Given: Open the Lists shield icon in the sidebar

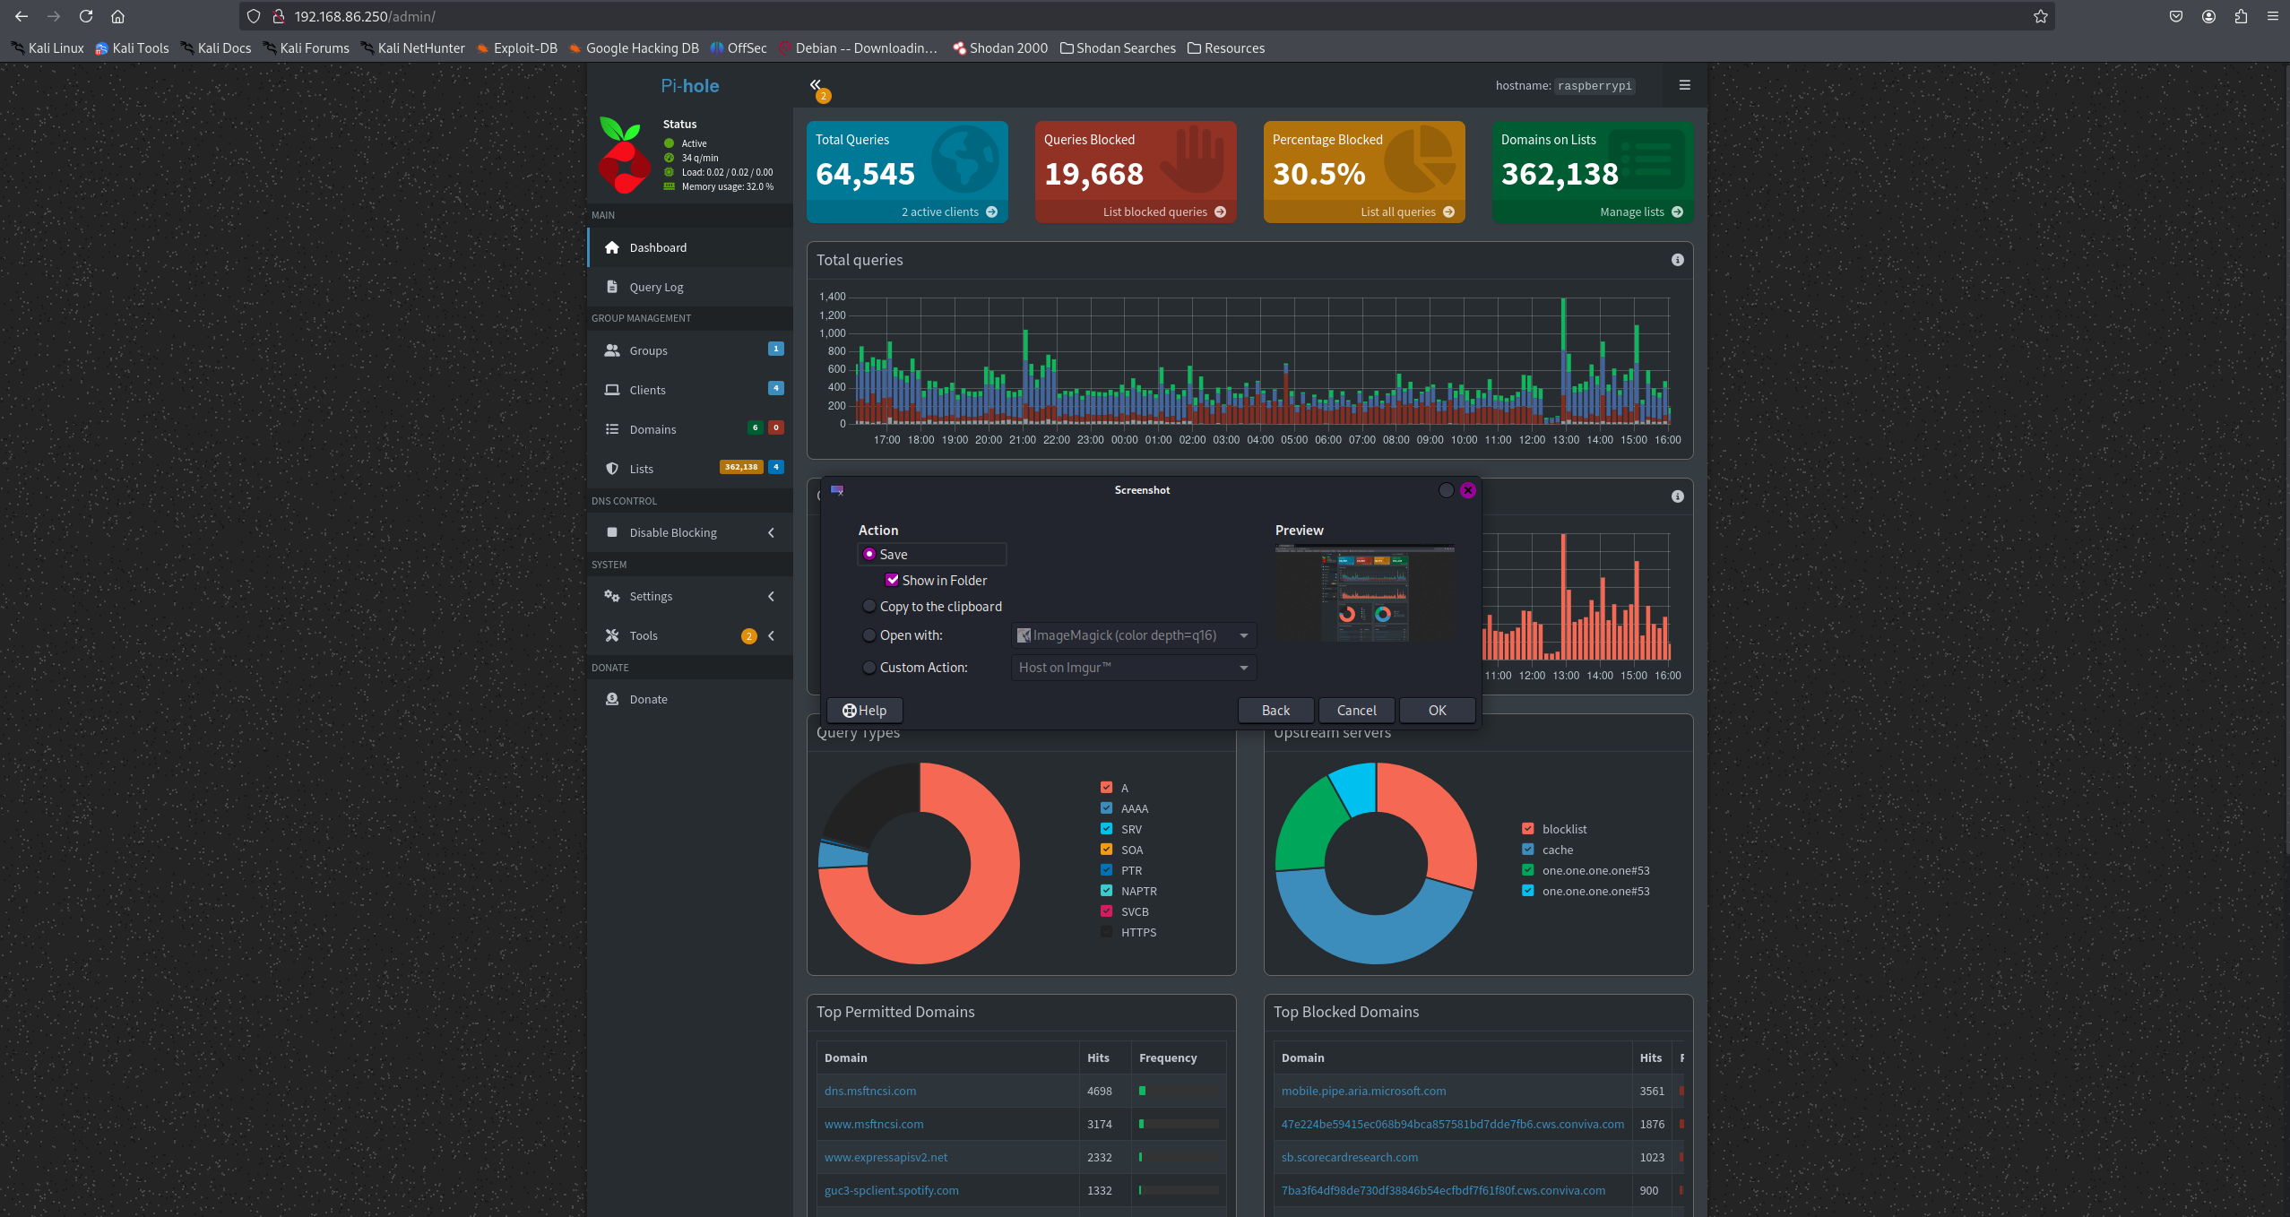Looking at the screenshot, I should click(613, 469).
